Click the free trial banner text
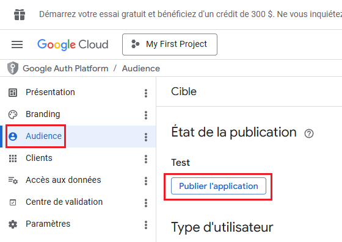The width and height of the screenshot is (342, 242). 190,15
